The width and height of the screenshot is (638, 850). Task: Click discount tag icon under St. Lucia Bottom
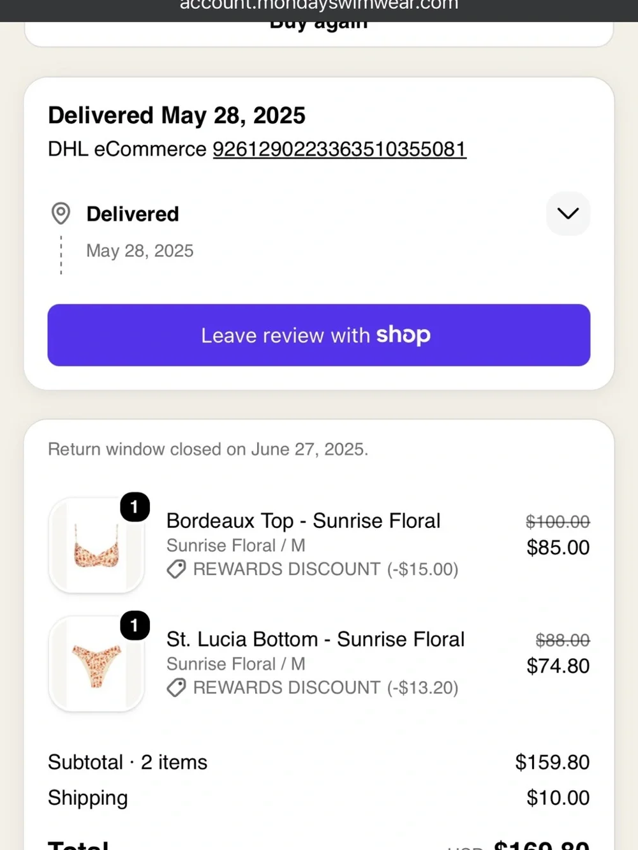pos(176,687)
